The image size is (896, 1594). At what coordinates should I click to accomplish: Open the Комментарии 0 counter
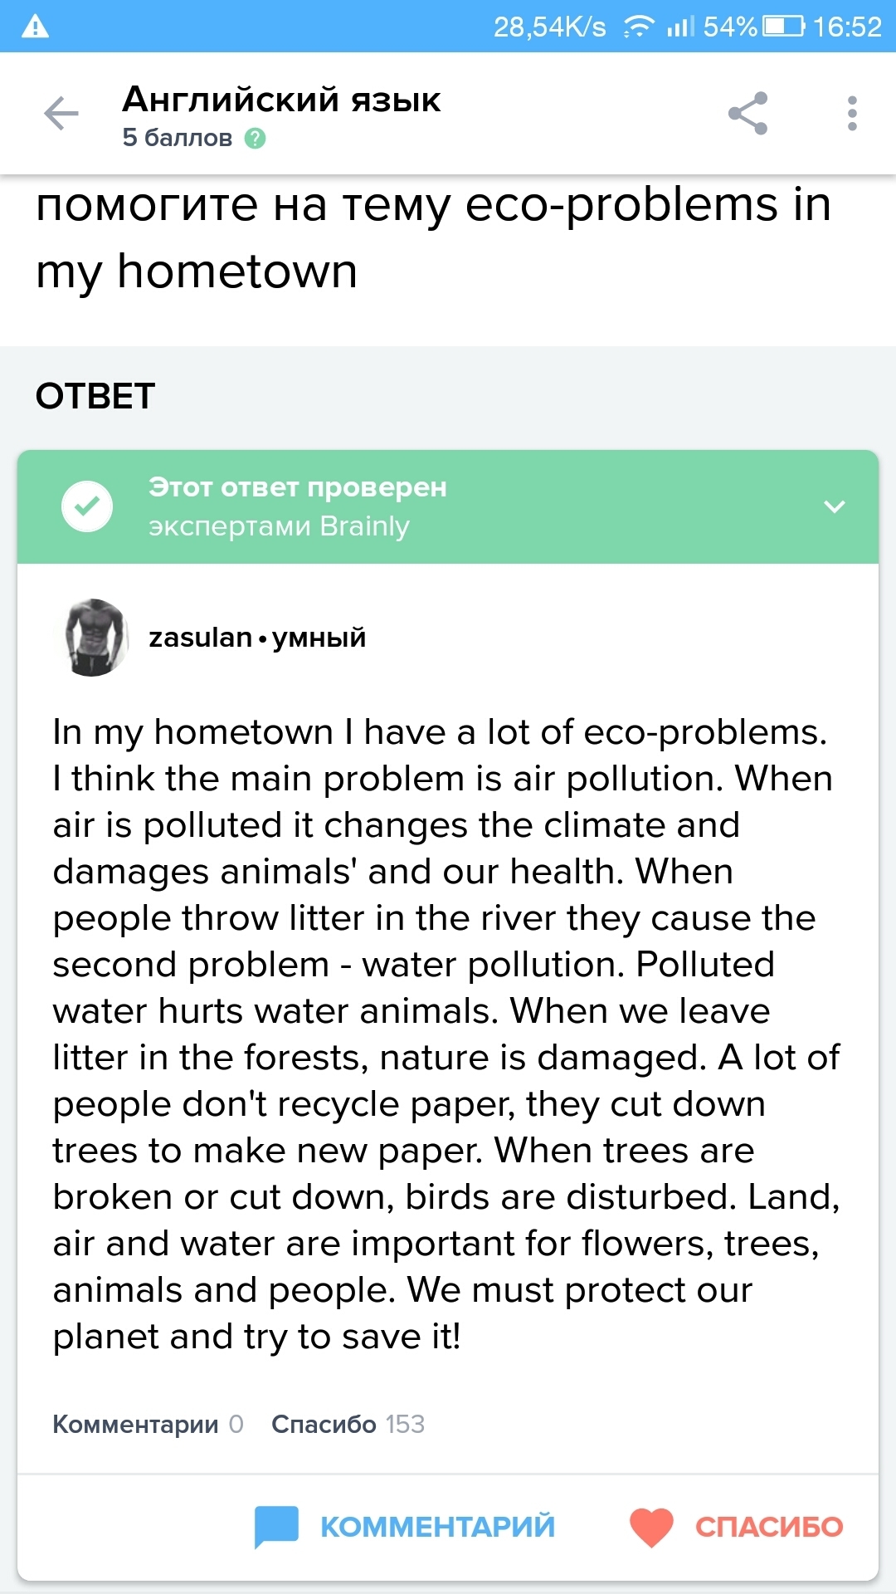[148, 1425]
